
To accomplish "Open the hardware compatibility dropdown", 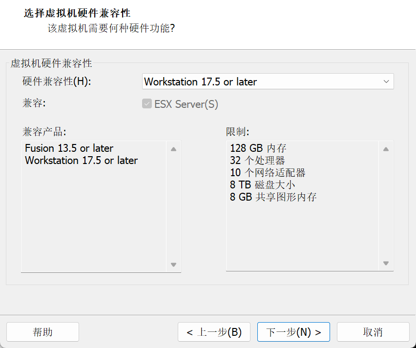I will pyautogui.click(x=268, y=82).
